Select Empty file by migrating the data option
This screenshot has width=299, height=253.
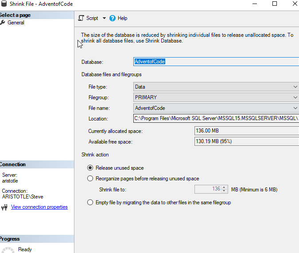(x=90, y=202)
